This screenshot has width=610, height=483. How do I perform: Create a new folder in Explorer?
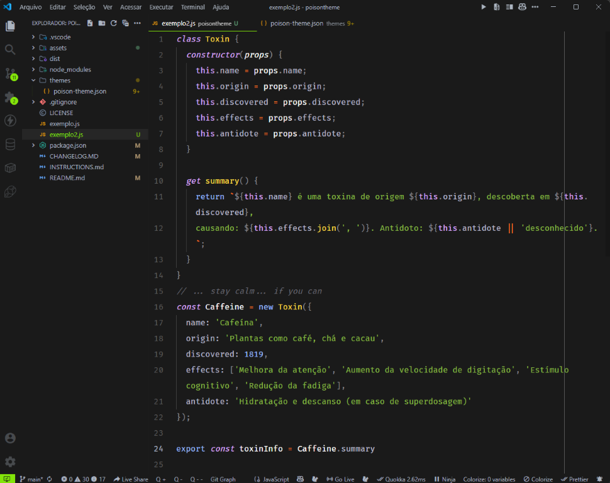coord(101,23)
